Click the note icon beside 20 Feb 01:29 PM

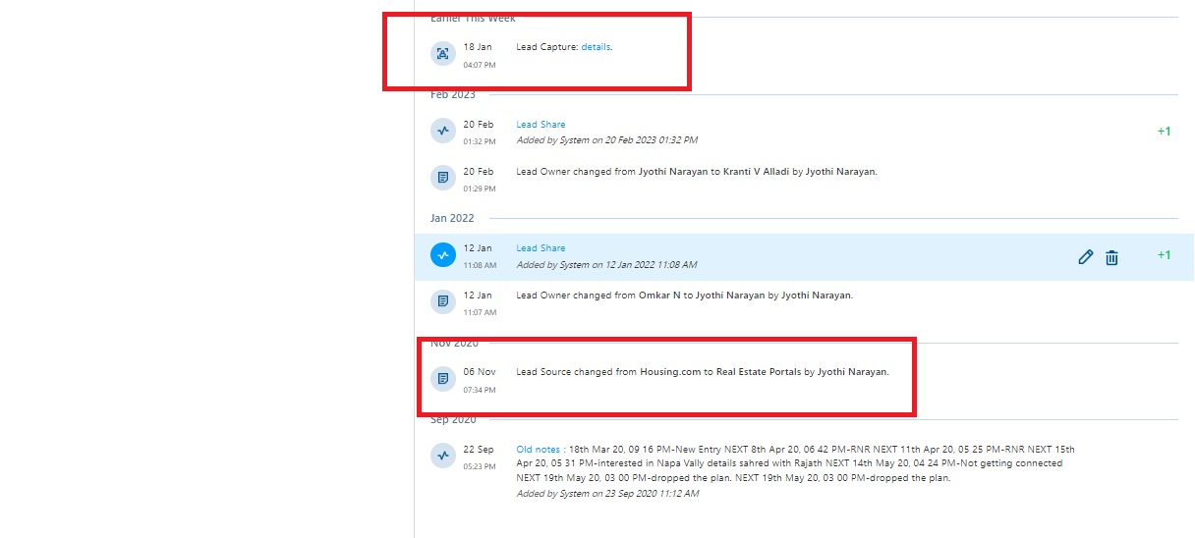(x=443, y=178)
